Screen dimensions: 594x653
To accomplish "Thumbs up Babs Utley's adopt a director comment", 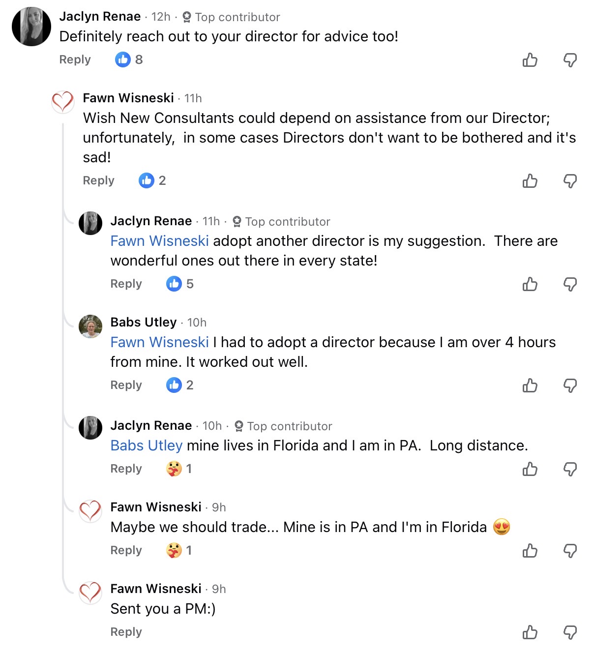I will coord(530,386).
